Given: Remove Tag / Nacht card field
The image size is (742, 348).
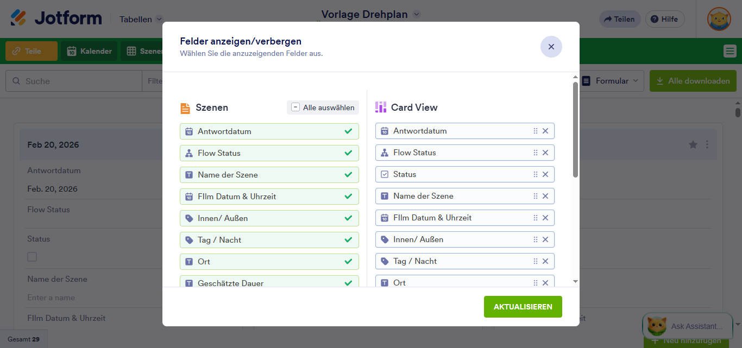Looking at the screenshot, I should pos(545,261).
